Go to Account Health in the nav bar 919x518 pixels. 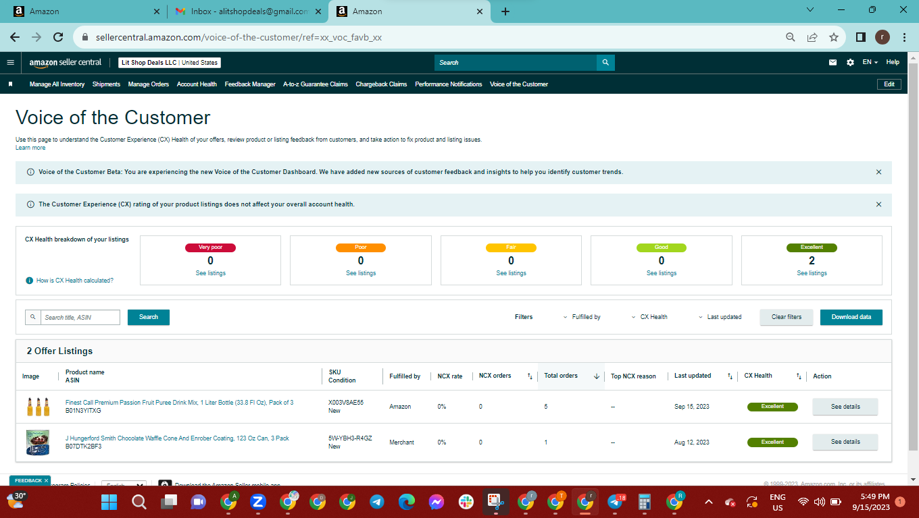(x=197, y=84)
